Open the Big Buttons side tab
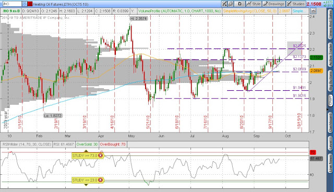Image resolution: width=334 pixels, height=192 pixels. point(330,81)
